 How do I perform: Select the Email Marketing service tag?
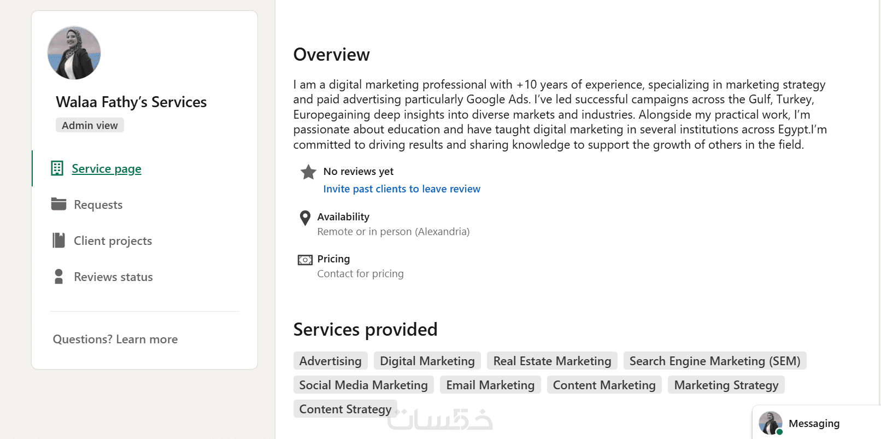click(x=490, y=385)
